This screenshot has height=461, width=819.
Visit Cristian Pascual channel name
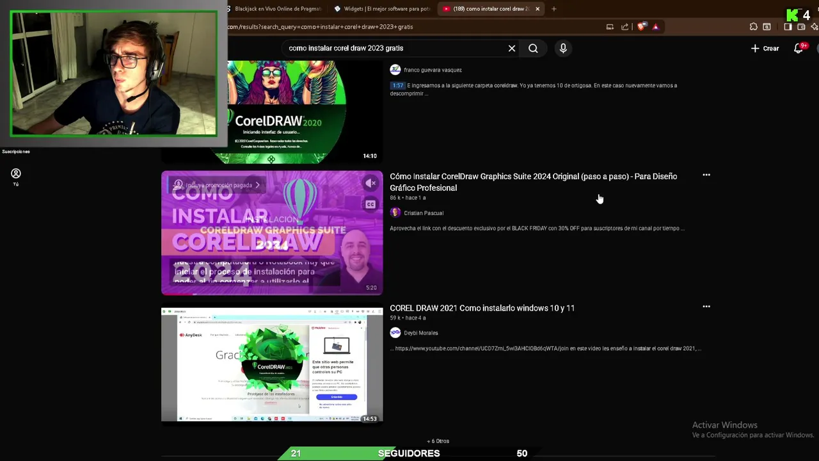(x=424, y=213)
